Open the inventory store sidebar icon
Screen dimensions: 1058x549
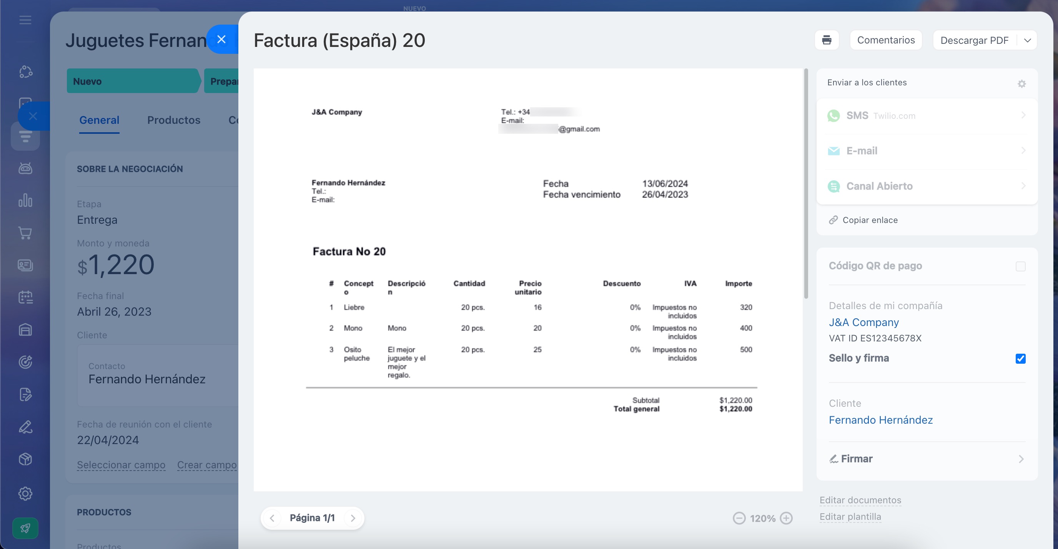25,330
